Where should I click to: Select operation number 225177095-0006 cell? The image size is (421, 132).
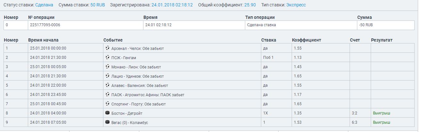[x=45, y=25]
